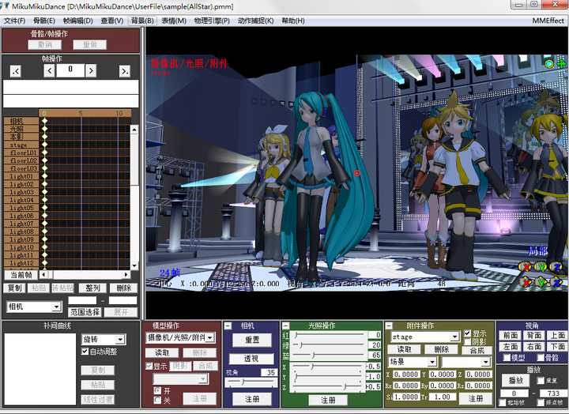
Task: Click the horizontal timeline scroll left arrow
Action: click(43, 275)
